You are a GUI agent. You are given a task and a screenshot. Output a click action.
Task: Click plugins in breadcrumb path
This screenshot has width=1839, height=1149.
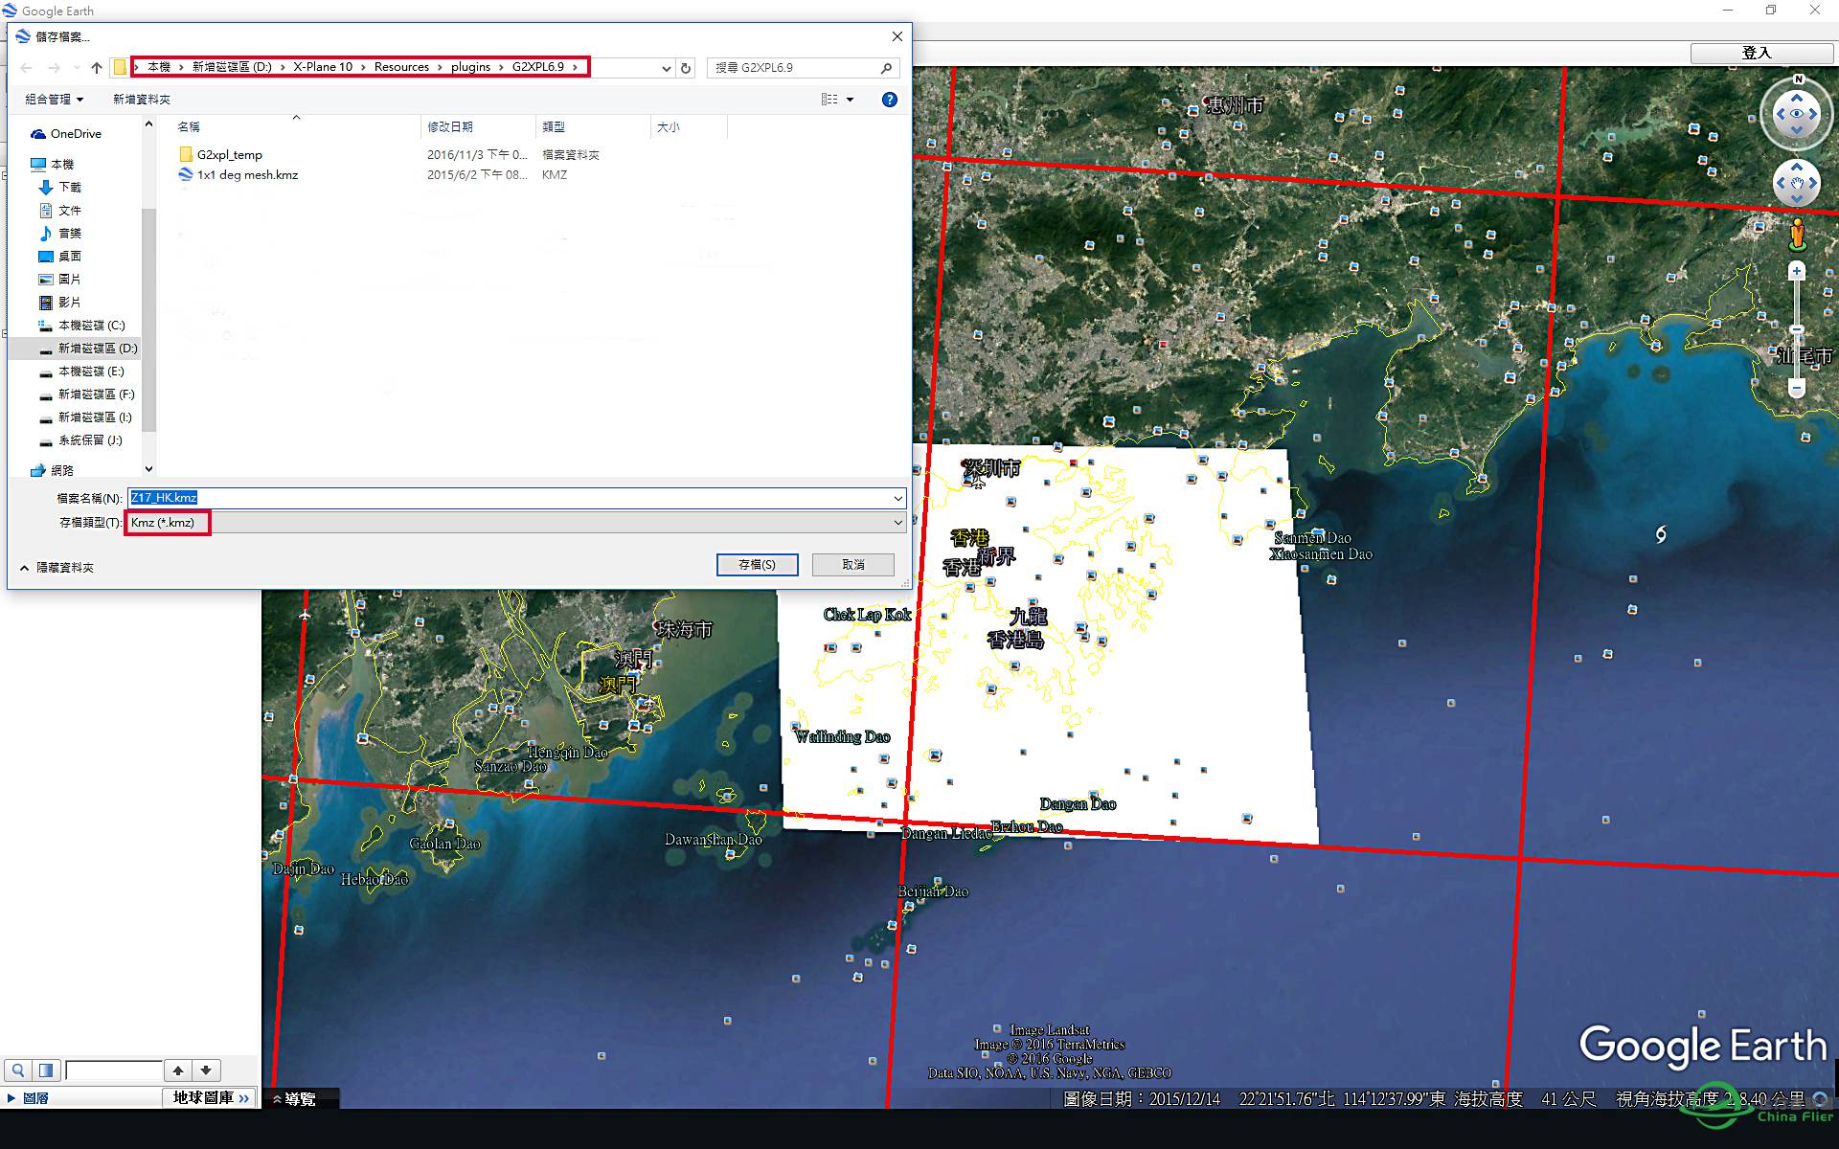pyautogui.click(x=470, y=67)
